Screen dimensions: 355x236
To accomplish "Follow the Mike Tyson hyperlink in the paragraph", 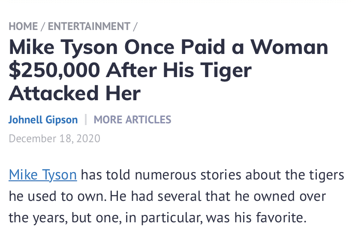I will (42, 175).
